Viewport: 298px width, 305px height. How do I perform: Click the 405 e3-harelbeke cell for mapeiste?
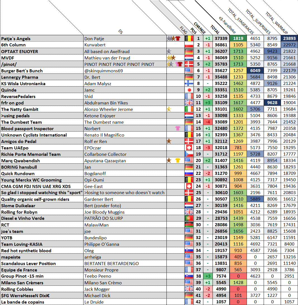tap(238, 257)
